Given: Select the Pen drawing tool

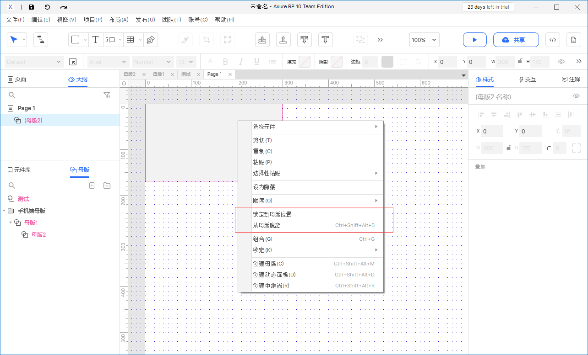Looking at the screenshot, I should point(150,40).
